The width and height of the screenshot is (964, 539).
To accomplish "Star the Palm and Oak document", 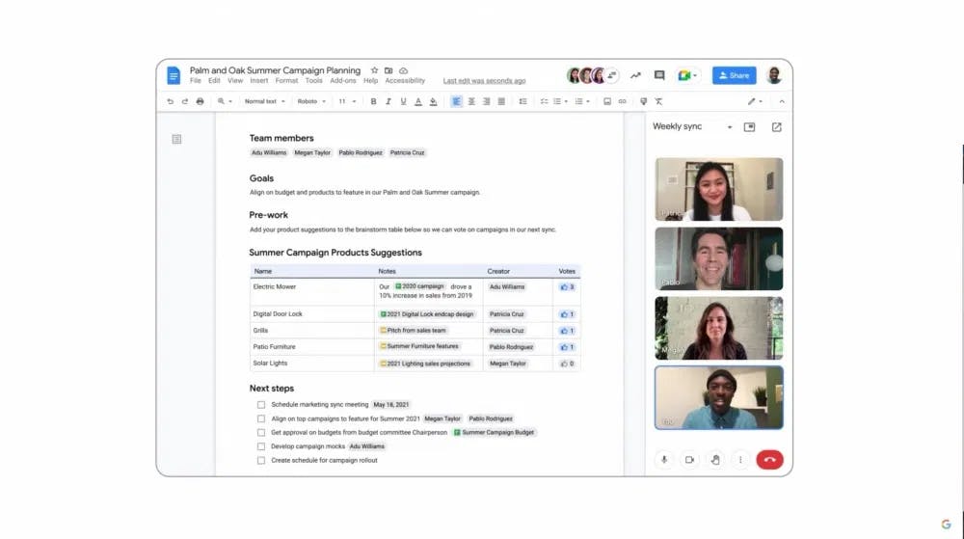I will click(374, 70).
